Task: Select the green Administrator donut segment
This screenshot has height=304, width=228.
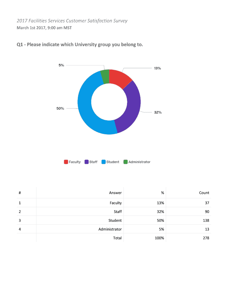Action: 105,77
